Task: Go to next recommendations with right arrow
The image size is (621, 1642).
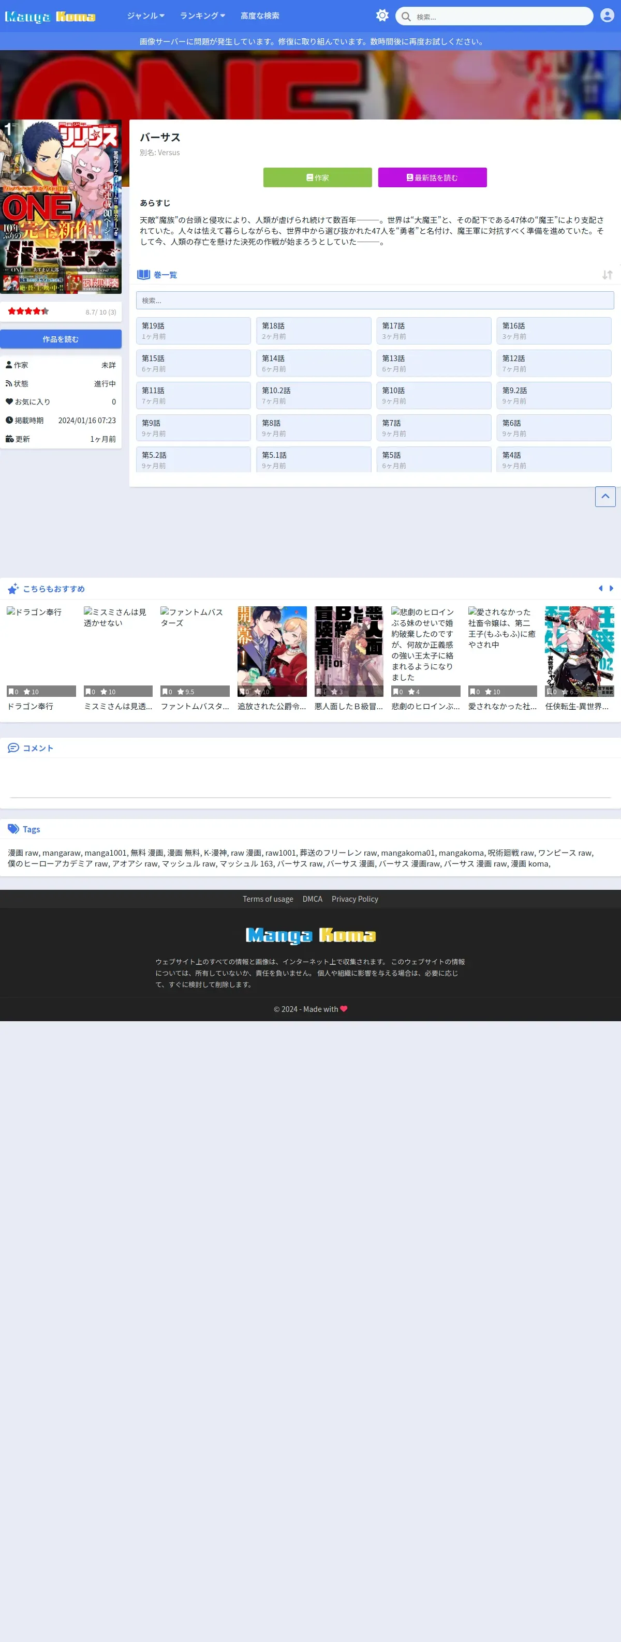Action: 611,588
